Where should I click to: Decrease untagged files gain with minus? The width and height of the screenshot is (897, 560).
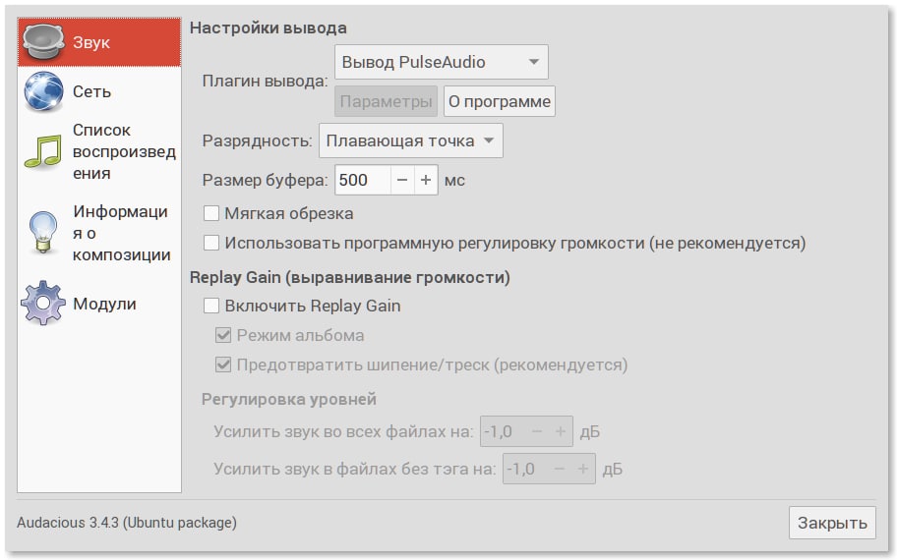(560, 470)
